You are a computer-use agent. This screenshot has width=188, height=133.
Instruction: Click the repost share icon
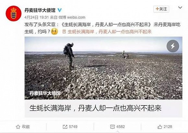coord(65,127)
